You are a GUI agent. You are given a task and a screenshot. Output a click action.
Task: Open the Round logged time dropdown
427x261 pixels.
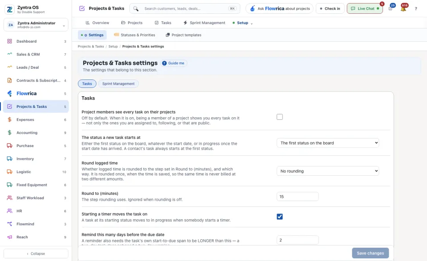click(328, 171)
